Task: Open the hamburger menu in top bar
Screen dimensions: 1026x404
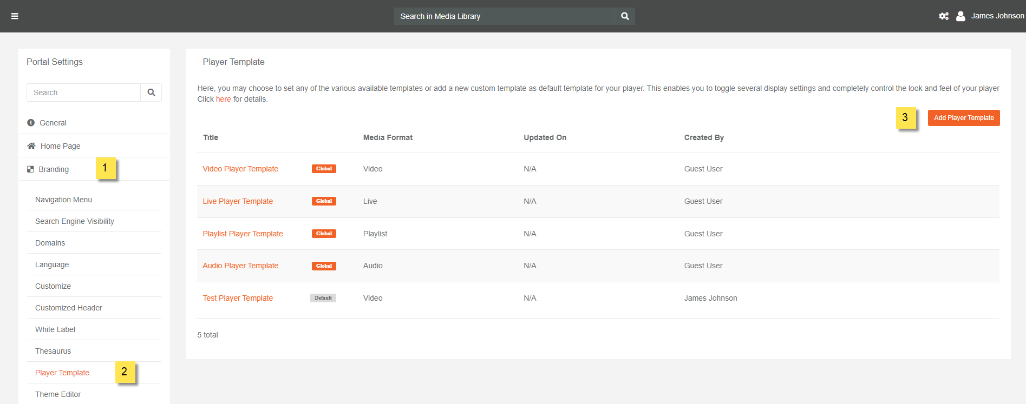Action: pyautogui.click(x=15, y=16)
